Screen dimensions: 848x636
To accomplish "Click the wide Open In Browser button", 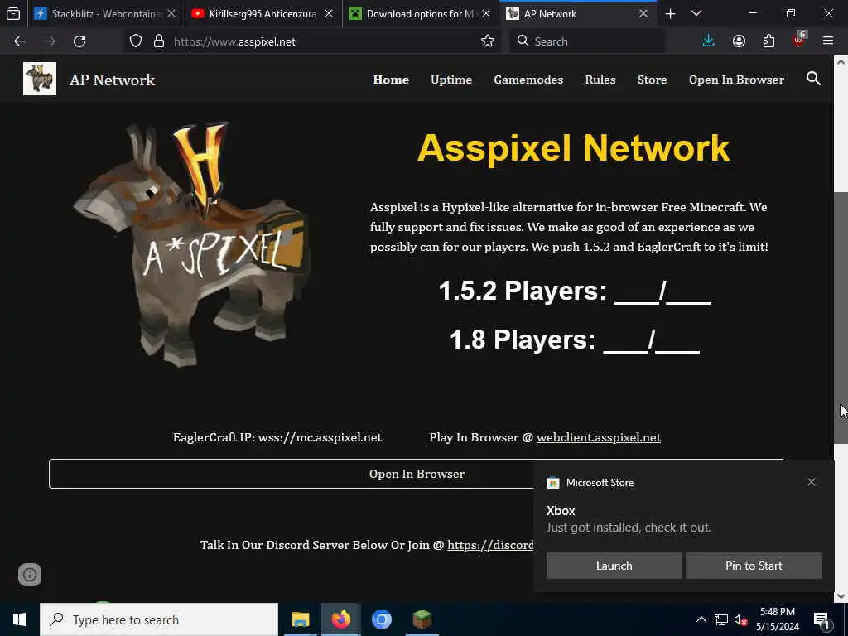I will [x=417, y=474].
